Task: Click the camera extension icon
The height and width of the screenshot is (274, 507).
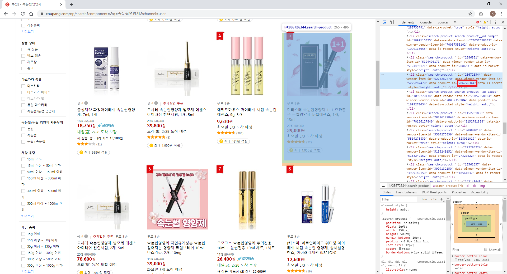Action: [x=481, y=14]
